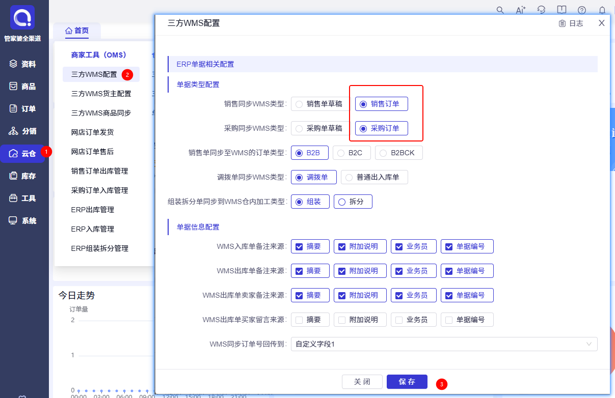Select 调拨单 radio option
This screenshot has height=398, width=615.
pos(314,177)
